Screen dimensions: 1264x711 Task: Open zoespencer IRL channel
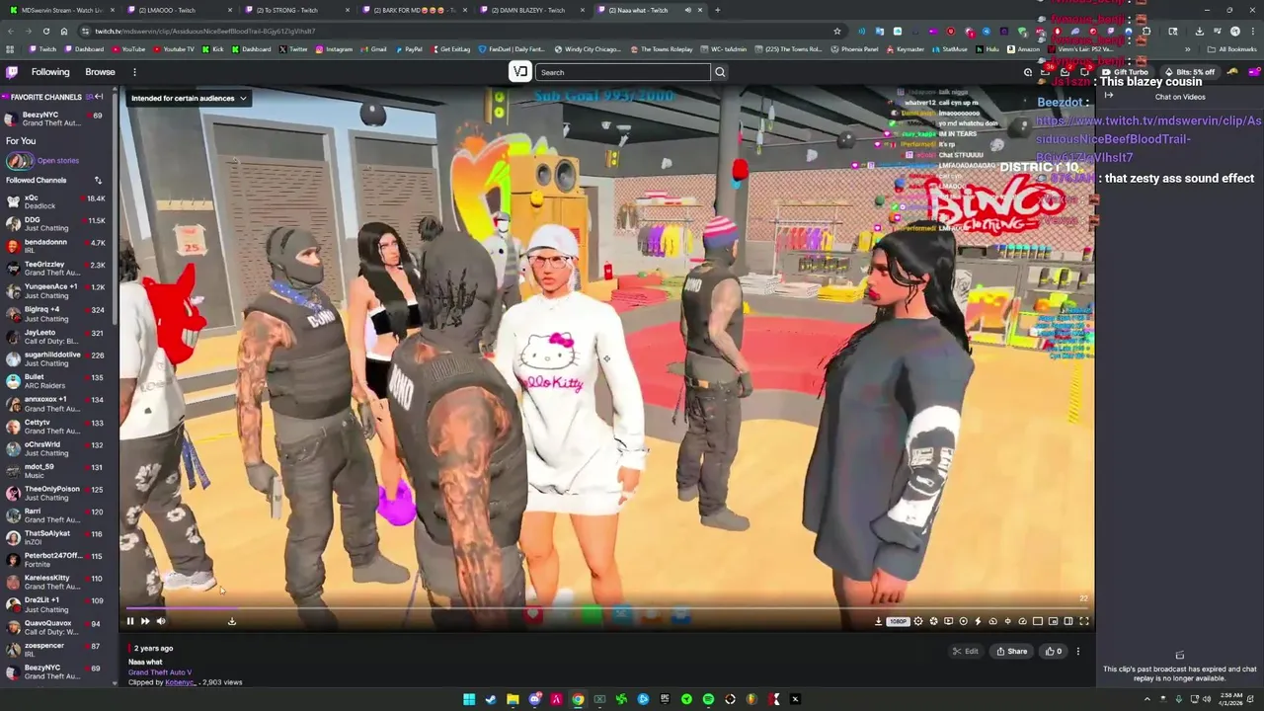[54, 649]
